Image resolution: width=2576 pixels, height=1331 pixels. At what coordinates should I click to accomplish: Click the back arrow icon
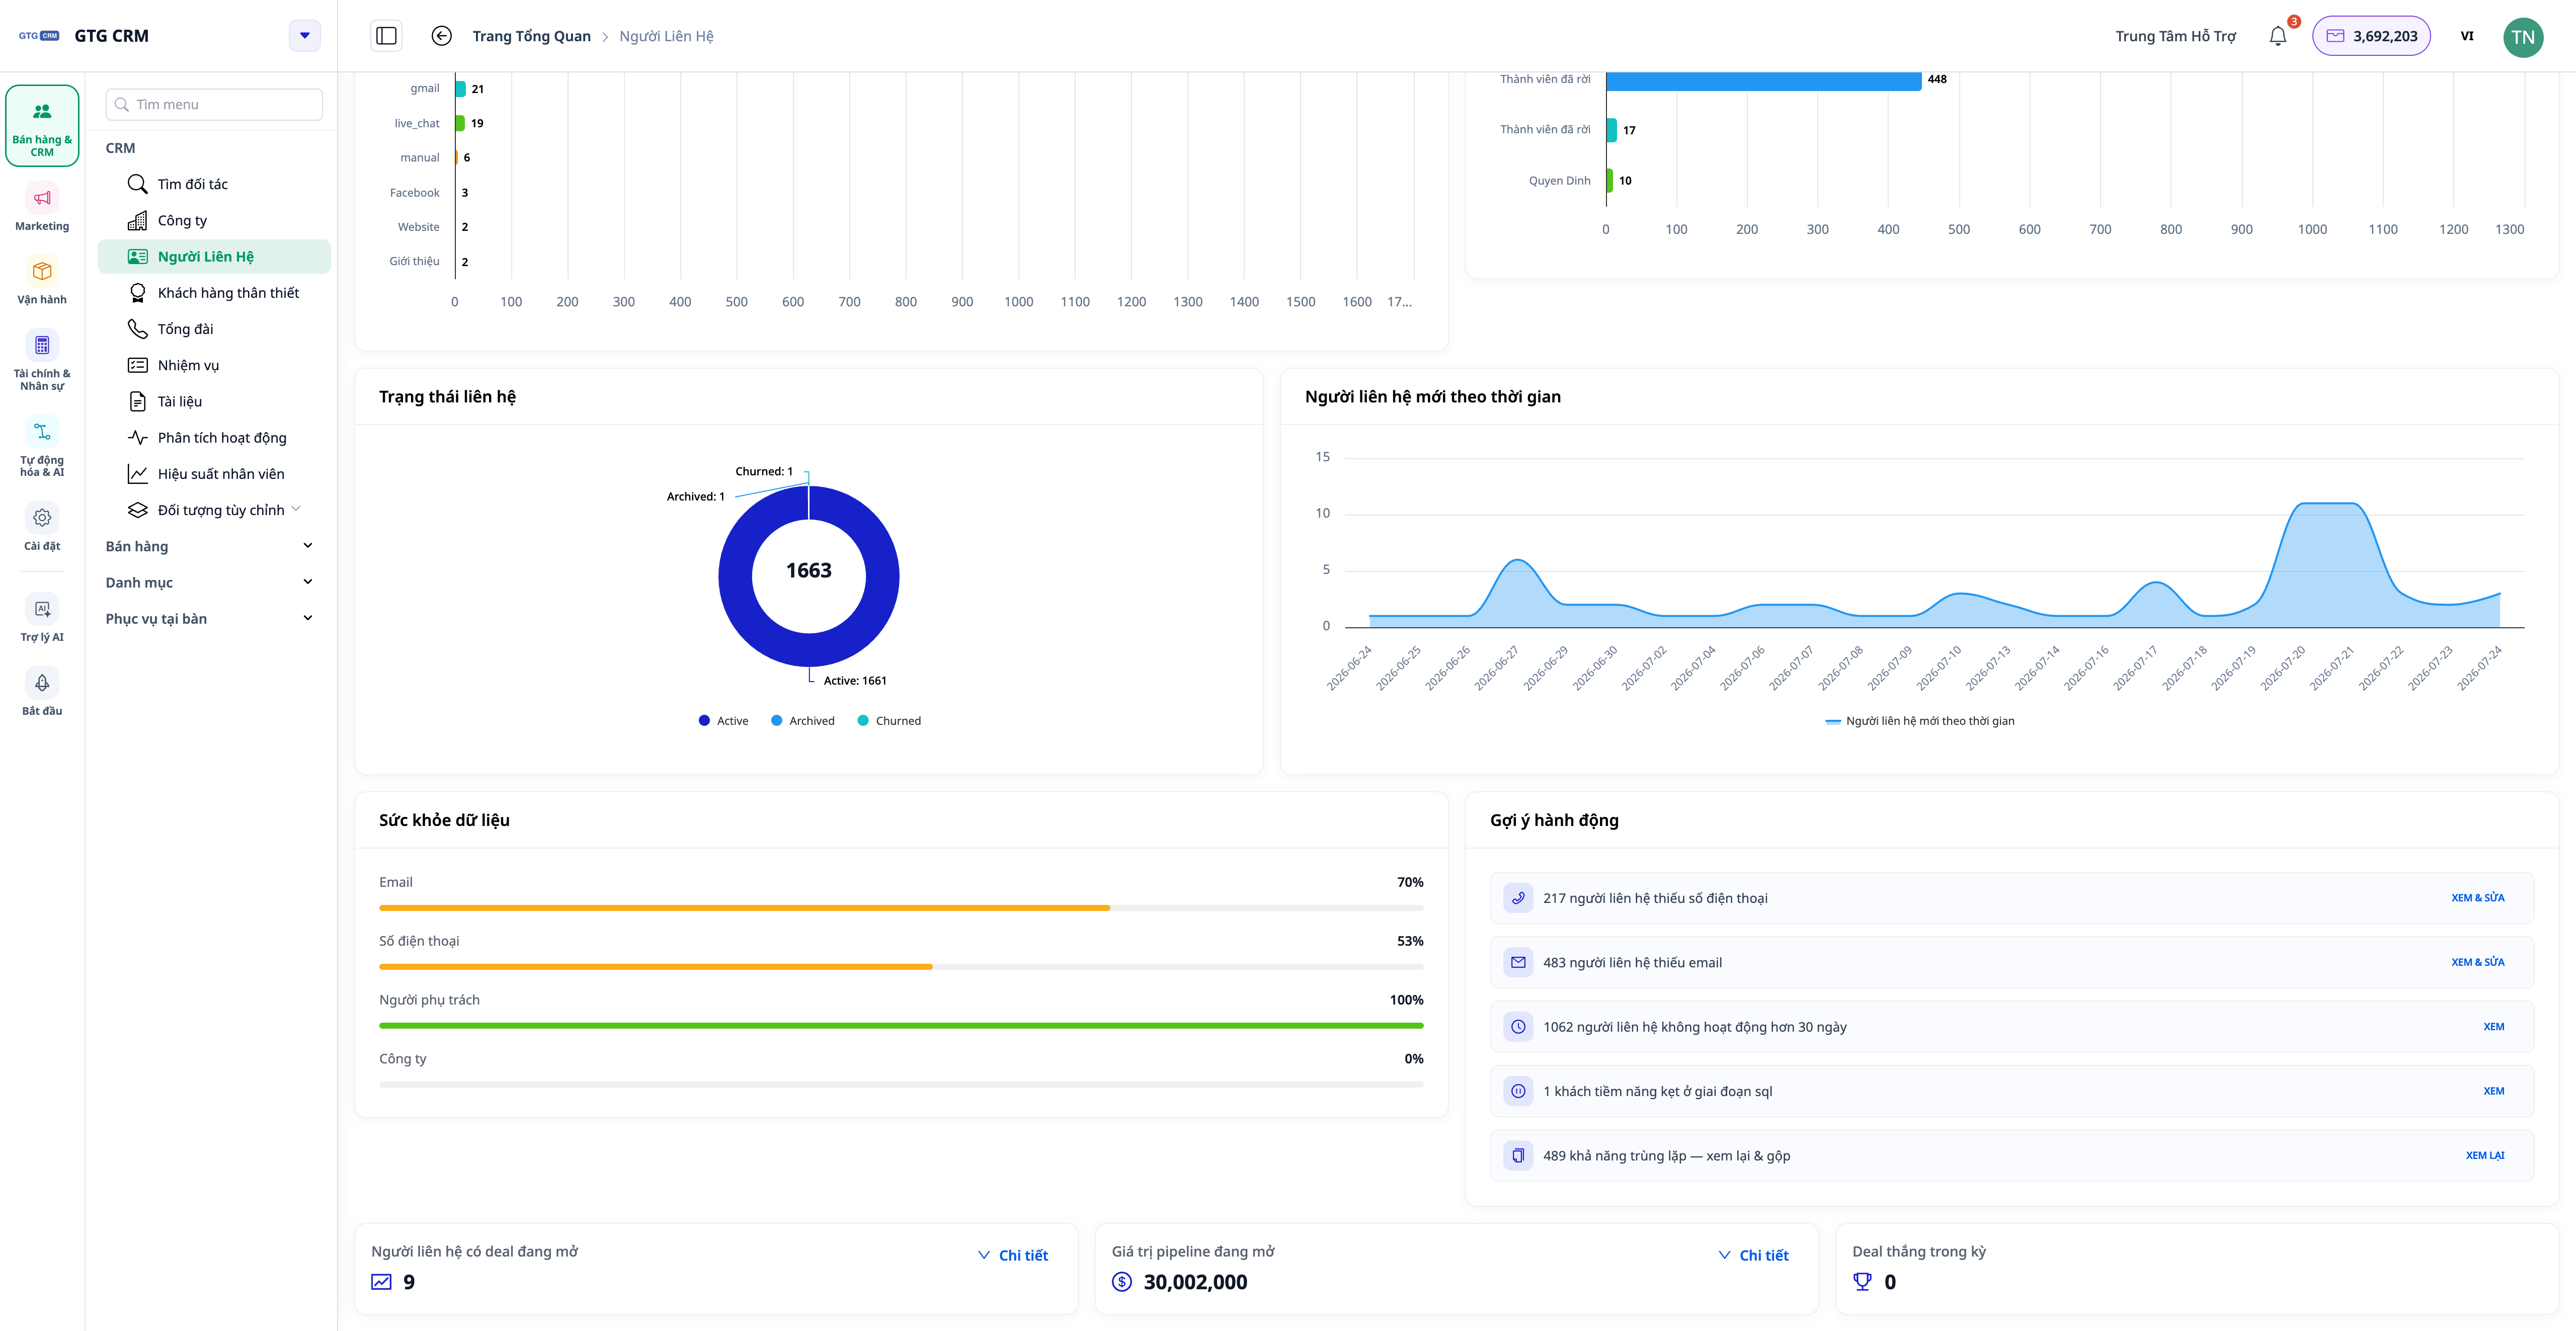click(441, 36)
